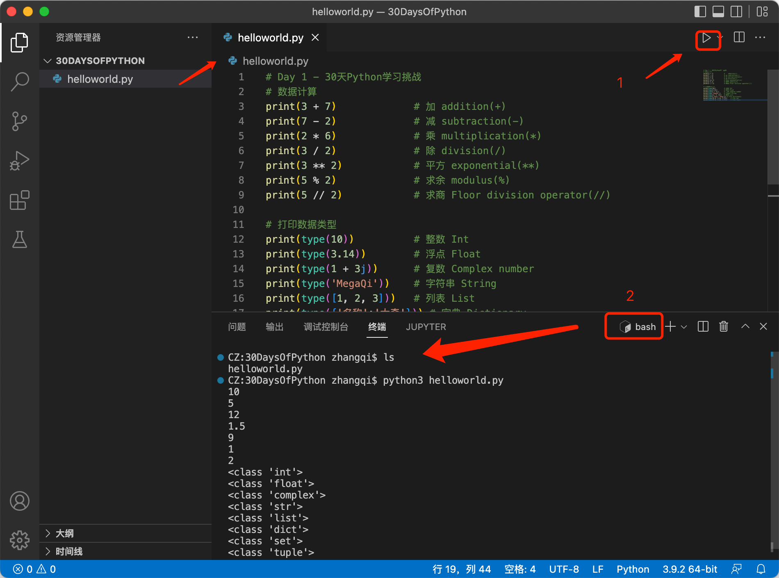779x578 pixels.
Task: Open the Search view
Action: [19, 82]
